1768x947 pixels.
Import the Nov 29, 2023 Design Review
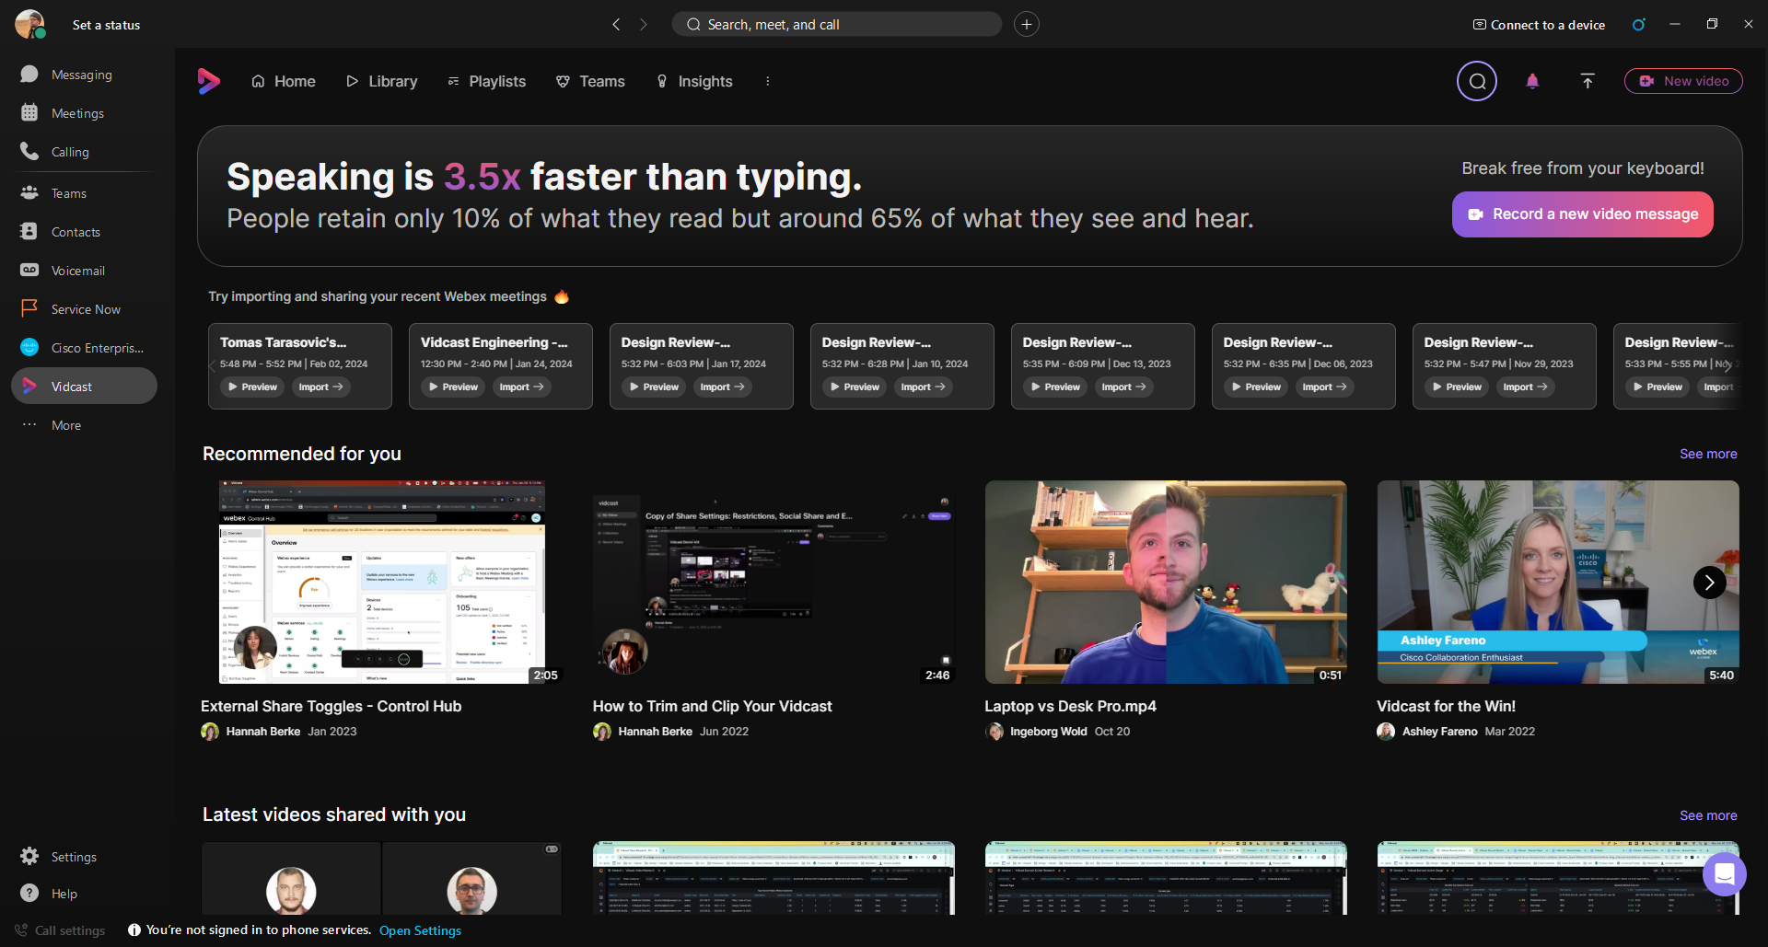click(x=1526, y=387)
